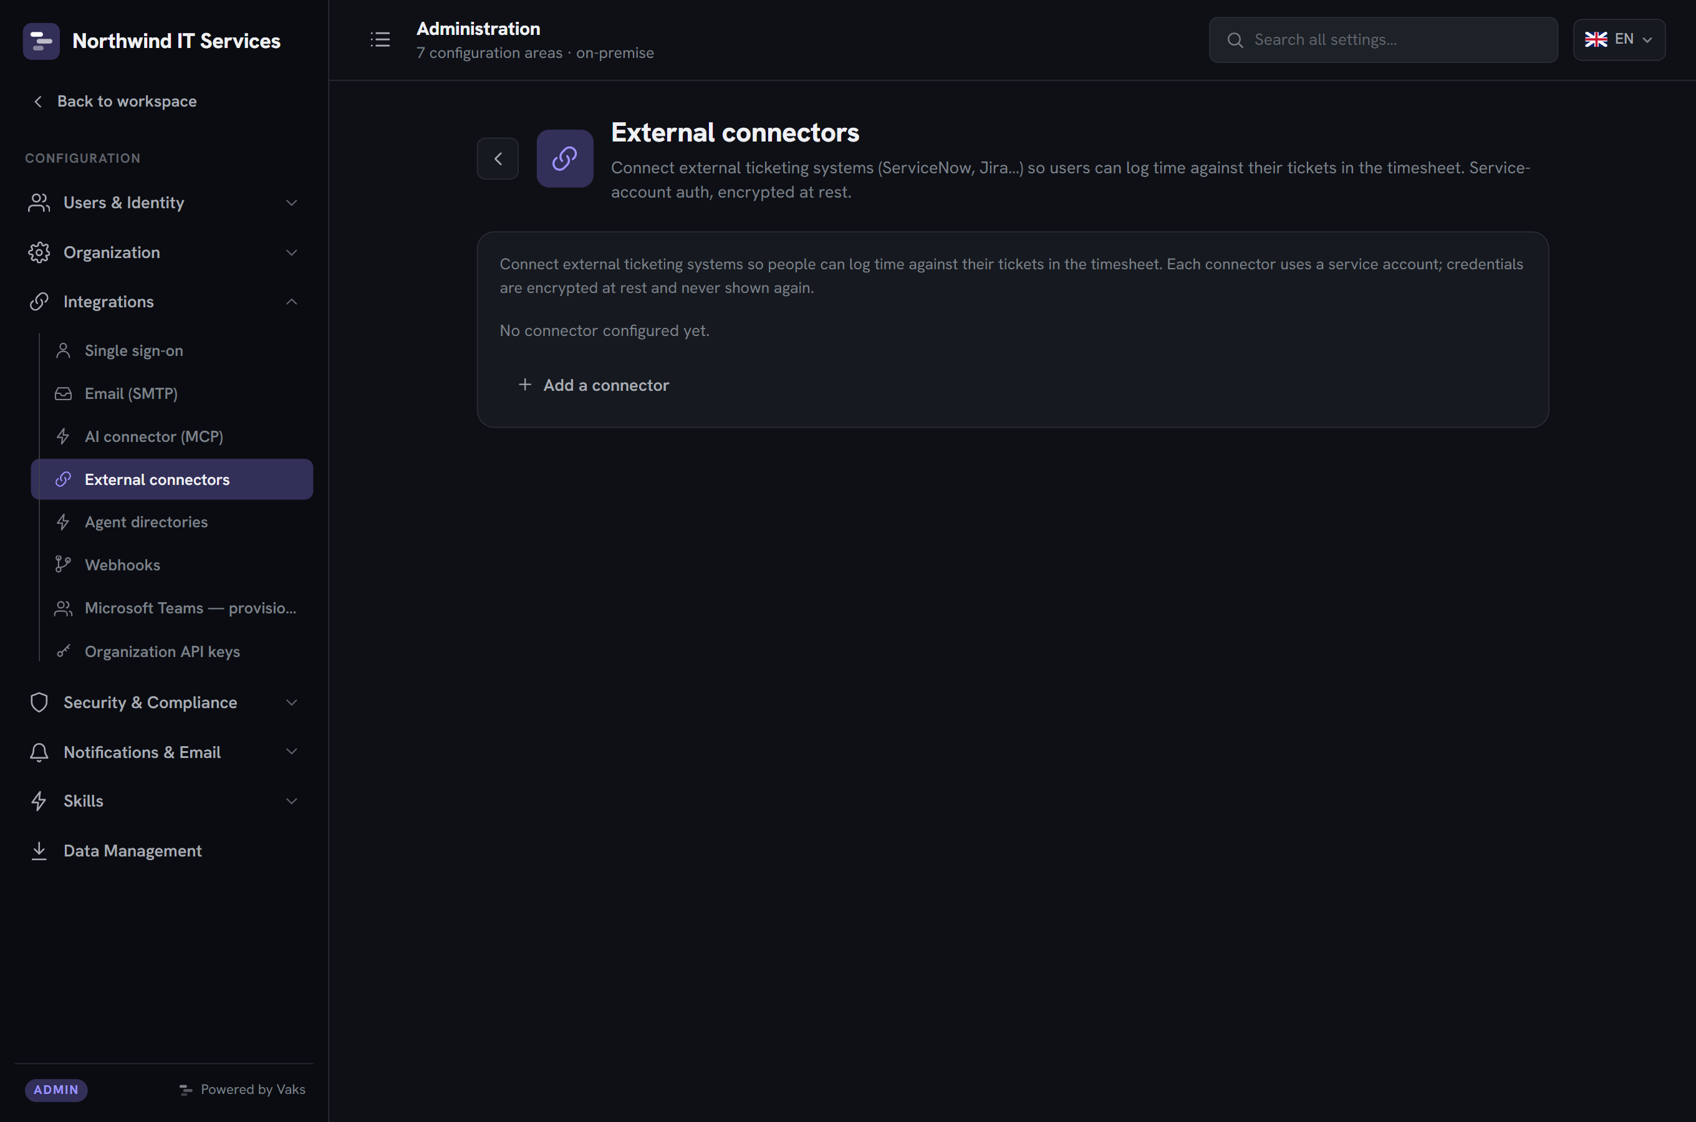Click "No connector configured yet." text
Viewport: 1696px width, 1122px height.
[x=604, y=330]
